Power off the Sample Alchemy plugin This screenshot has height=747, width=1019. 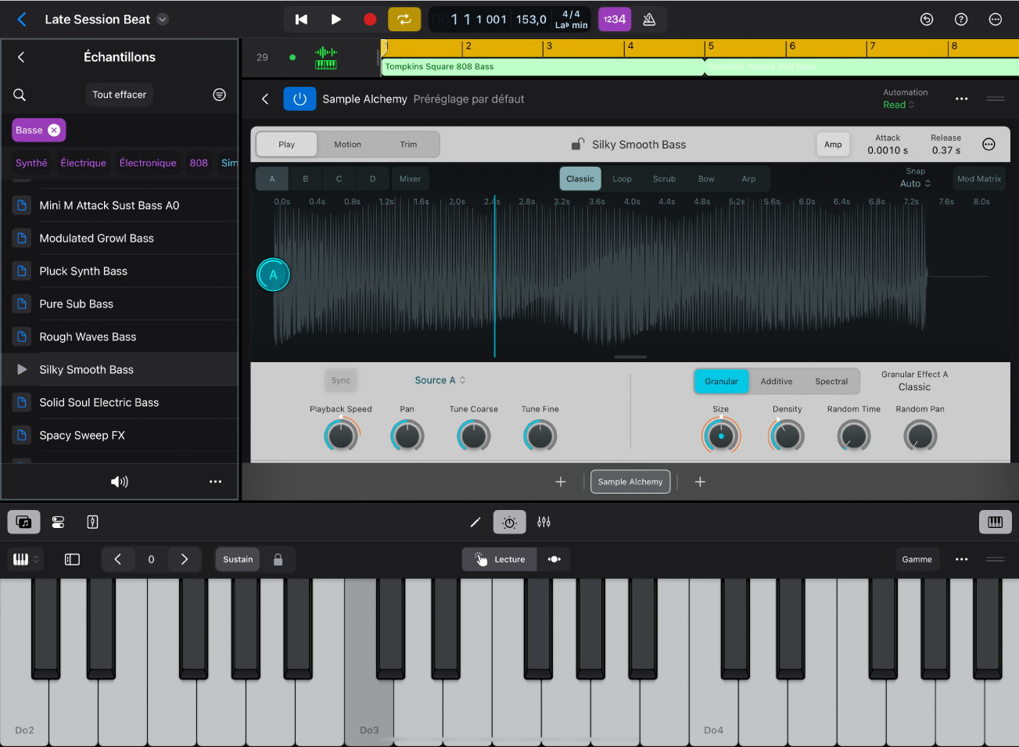pos(300,99)
